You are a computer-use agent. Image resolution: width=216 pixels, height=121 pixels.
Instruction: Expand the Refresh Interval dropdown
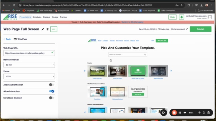[29, 65]
